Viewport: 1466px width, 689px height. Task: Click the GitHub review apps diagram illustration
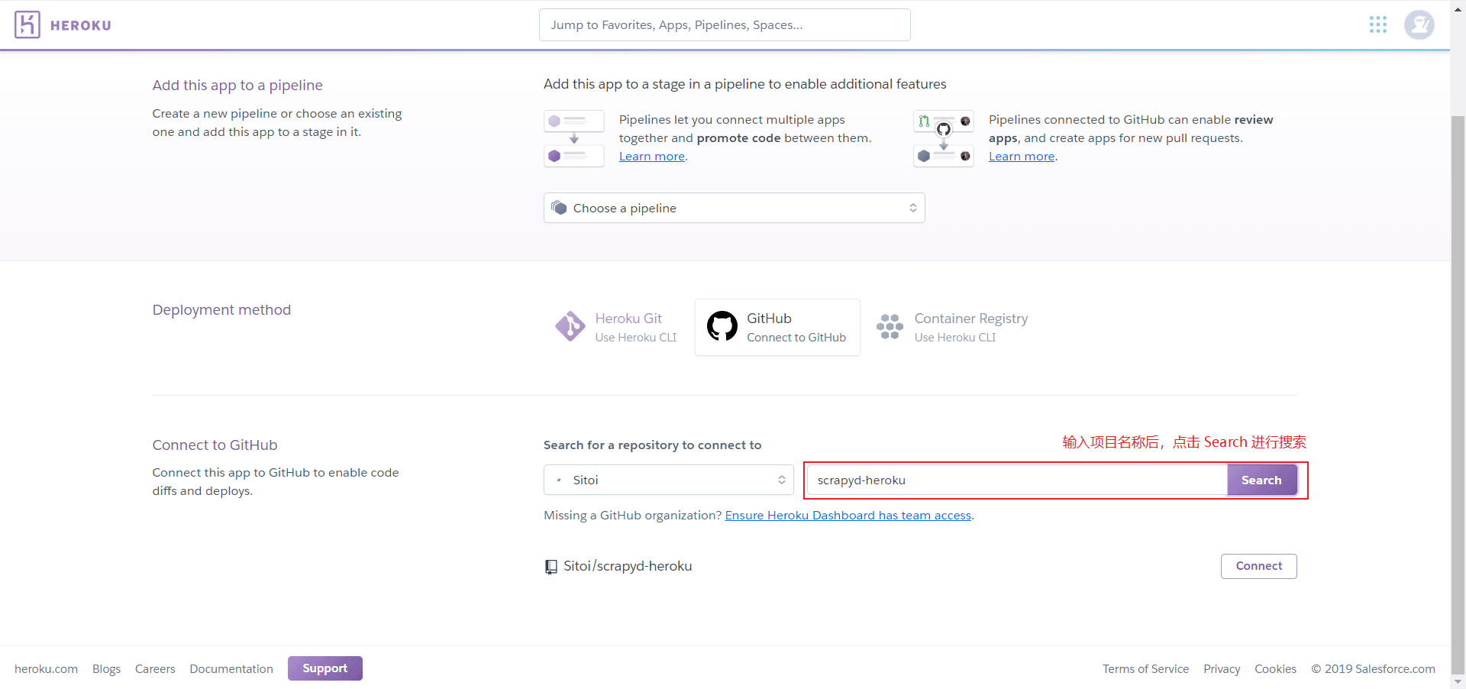click(x=944, y=138)
